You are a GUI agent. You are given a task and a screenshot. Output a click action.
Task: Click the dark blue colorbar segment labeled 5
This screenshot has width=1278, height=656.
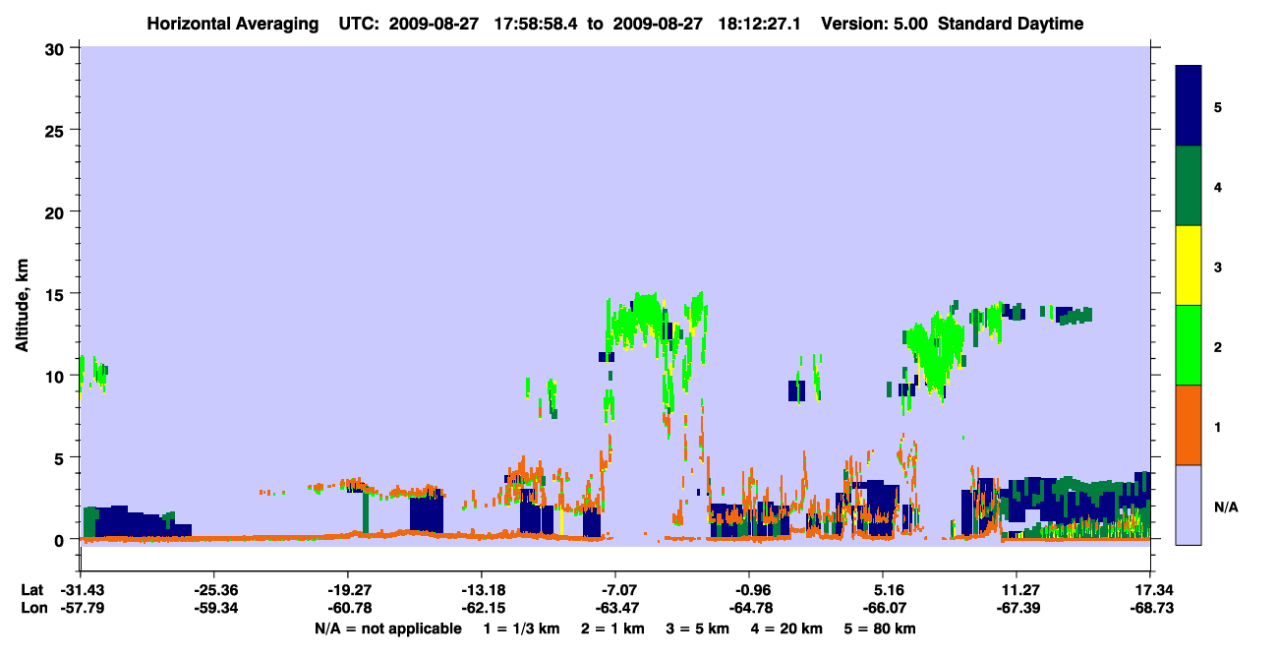pos(1189,106)
